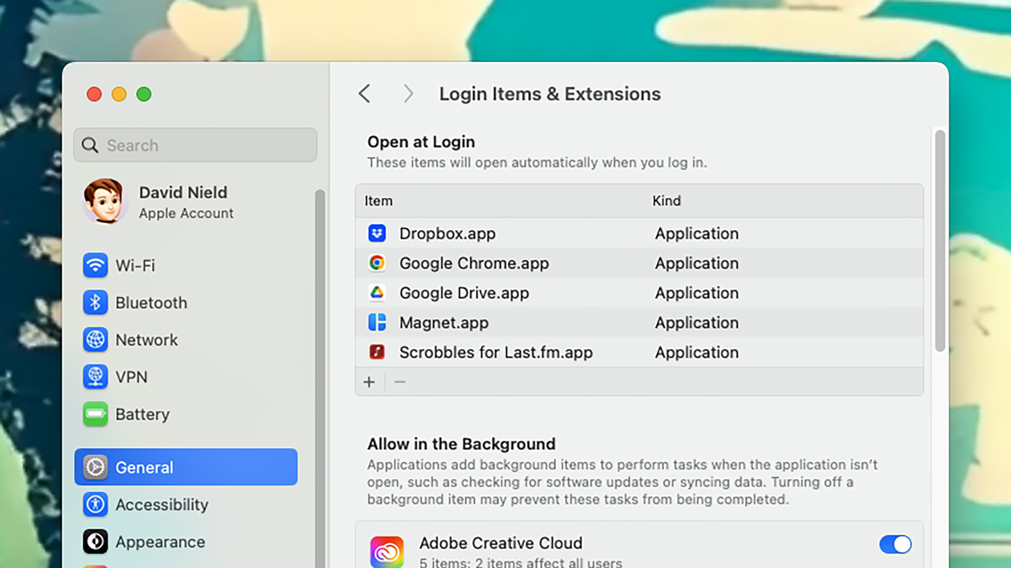Click the Scrobbles for Last.fm icon
This screenshot has height=568, width=1011.
pos(377,352)
